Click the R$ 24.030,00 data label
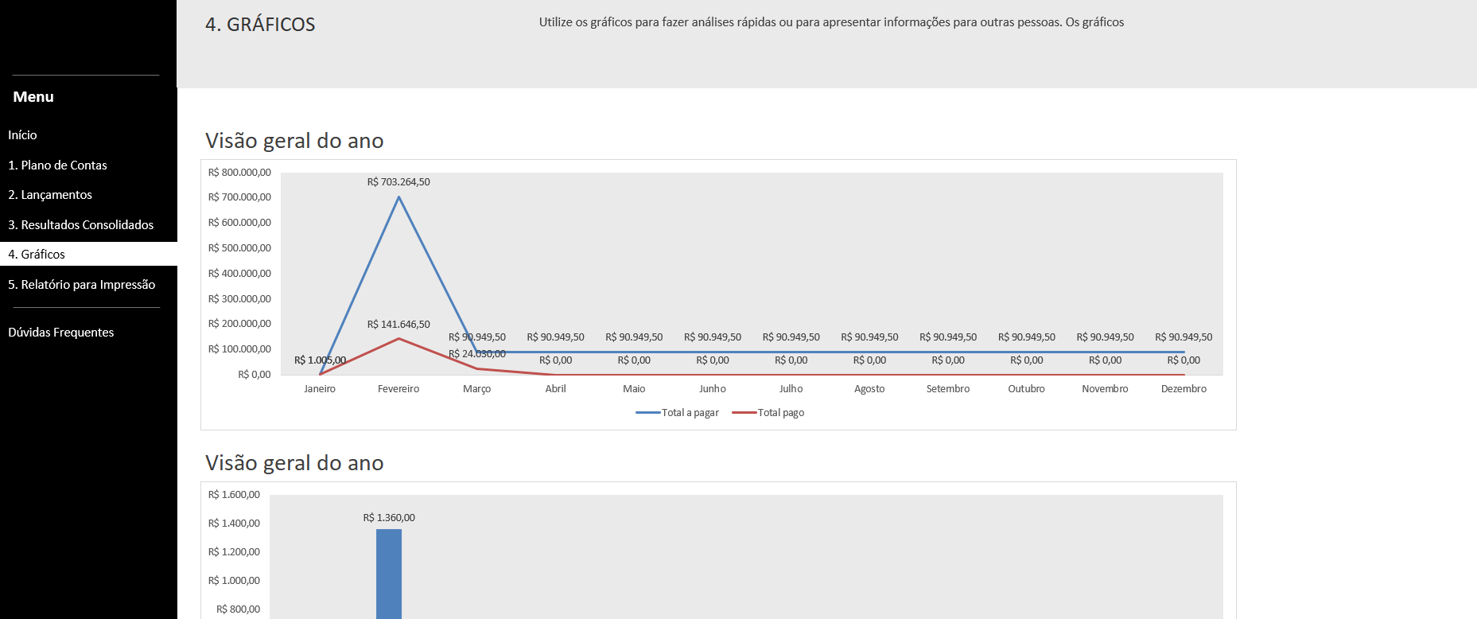1477x619 pixels. click(477, 354)
